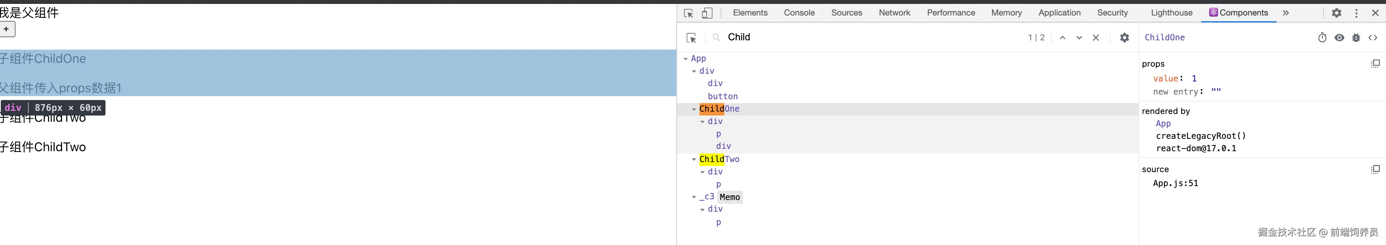Viewport: 1386px width, 245px height.
Task: Switch to the Console tab
Action: coord(799,13)
